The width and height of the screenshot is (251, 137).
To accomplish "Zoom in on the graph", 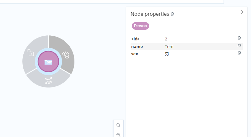I will point(119,125).
